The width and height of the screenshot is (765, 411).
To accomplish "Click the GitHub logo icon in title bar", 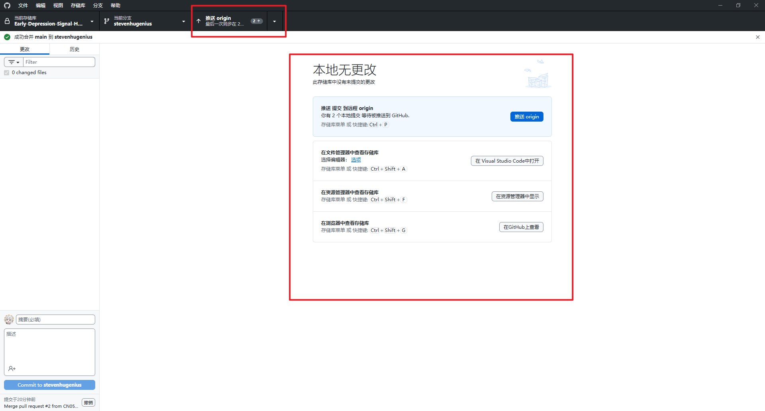I will (x=7, y=6).
